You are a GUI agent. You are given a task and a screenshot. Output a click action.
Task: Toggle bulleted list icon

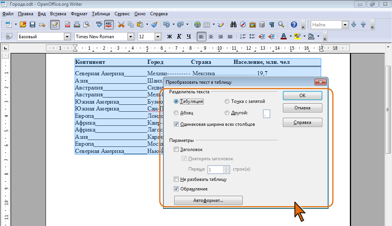point(252,37)
